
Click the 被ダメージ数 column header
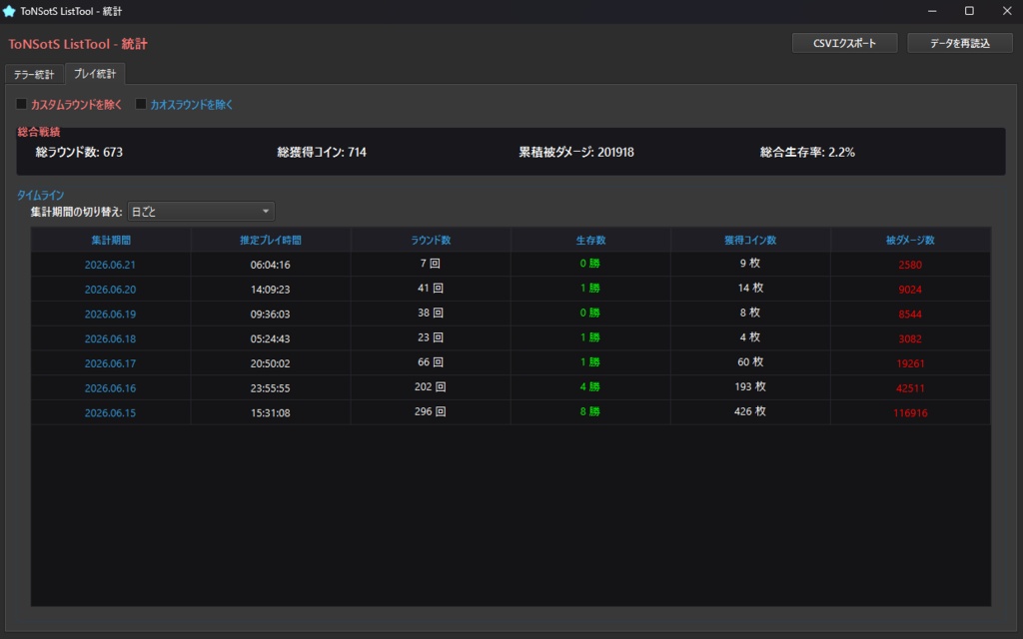click(910, 240)
